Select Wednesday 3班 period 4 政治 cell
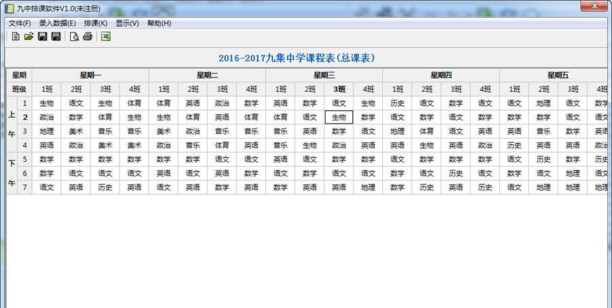The height and width of the screenshot is (308, 612). pyautogui.click(x=339, y=146)
